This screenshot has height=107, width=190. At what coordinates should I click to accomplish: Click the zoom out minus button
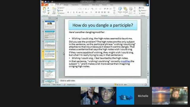[x=129, y=84]
